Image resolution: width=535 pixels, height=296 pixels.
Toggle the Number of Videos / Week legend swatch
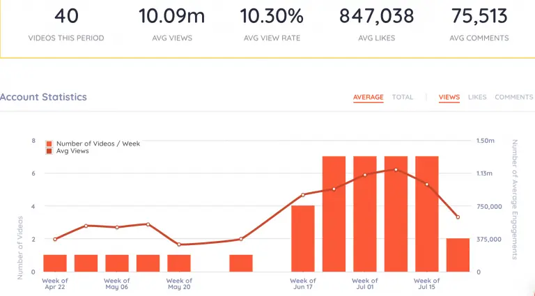tap(49, 143)
